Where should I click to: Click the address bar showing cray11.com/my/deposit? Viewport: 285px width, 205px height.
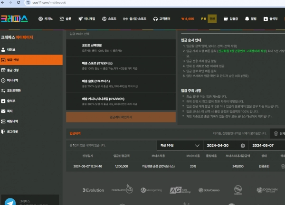click(49, 2)
